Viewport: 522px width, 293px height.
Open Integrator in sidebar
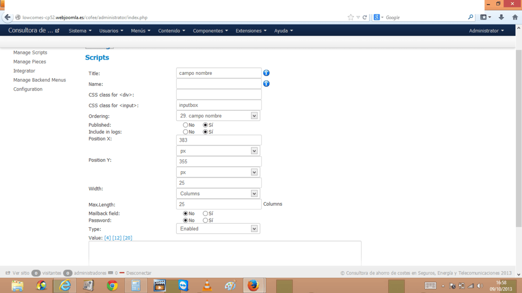pyautogui.click(x=24, y=71)
